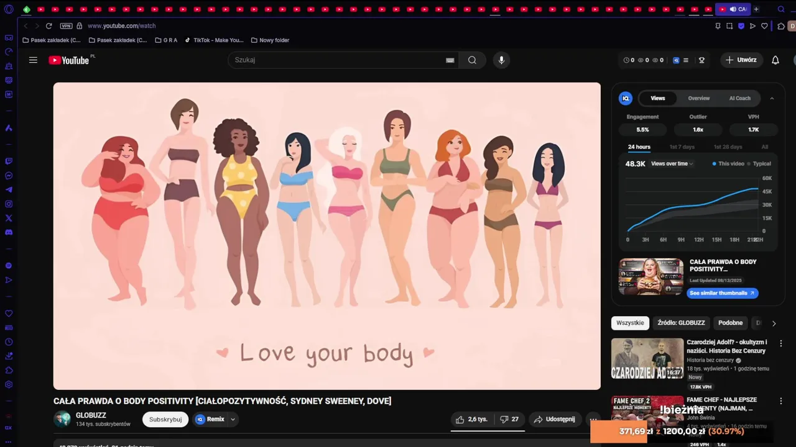Click the Utwórz create button
Viewport: 796px width, 447px height.
coord(741,60)
